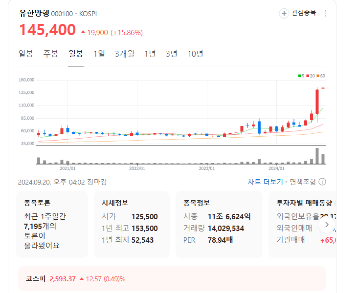Switch to the 3년 chart tab
357x293 pixels.
point(172,54)
